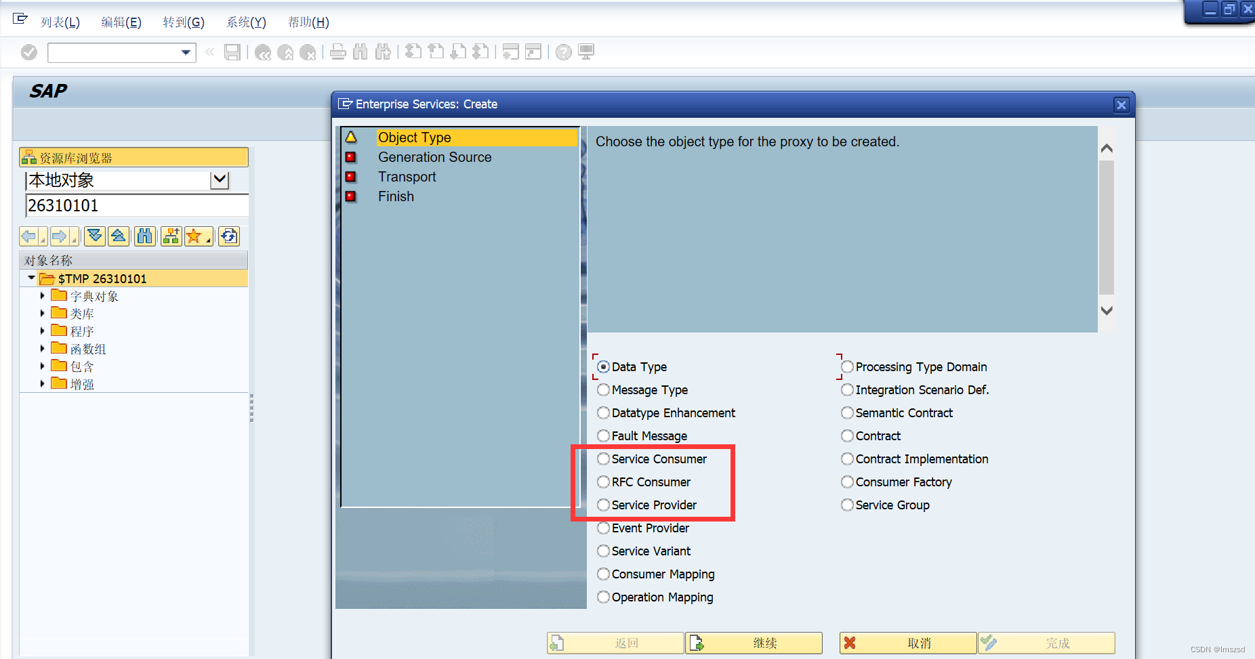1255x659 pixels.
Task: Click the 完成 finish button
Action: click(x=1047, y=643)
